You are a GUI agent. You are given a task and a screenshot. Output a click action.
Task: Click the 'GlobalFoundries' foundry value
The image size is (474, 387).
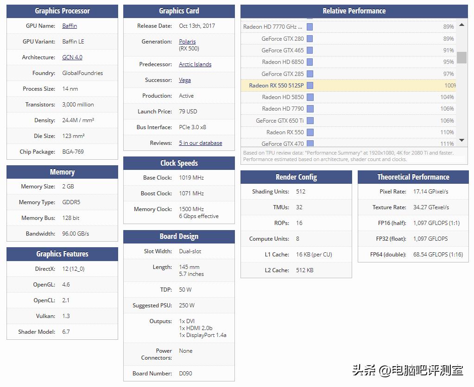click(82, 73)
